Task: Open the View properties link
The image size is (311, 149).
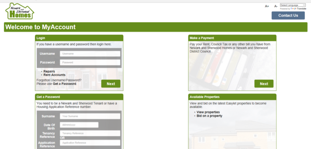Action: tap(208, 112)
